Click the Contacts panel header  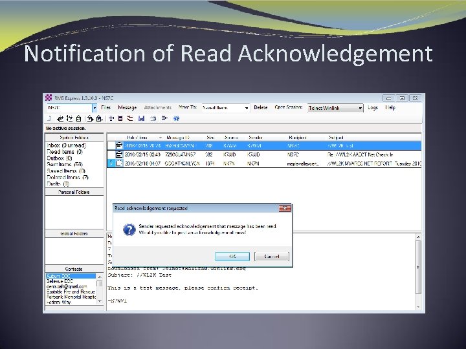point(74,269)
